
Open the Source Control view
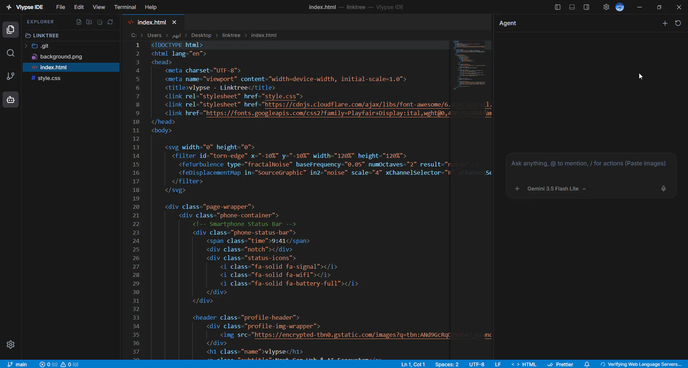[x=11, y=76]
